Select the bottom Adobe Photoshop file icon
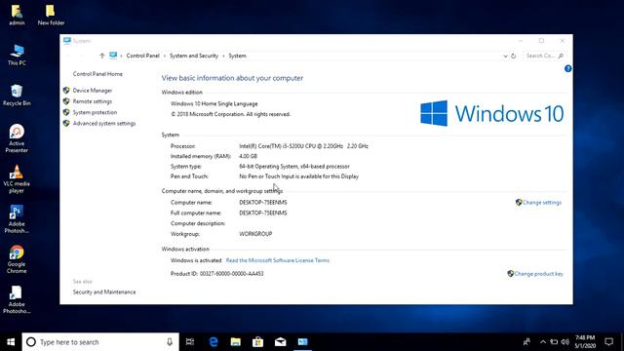This screenshot has height=351, width=624. click(x=17, y=299)
